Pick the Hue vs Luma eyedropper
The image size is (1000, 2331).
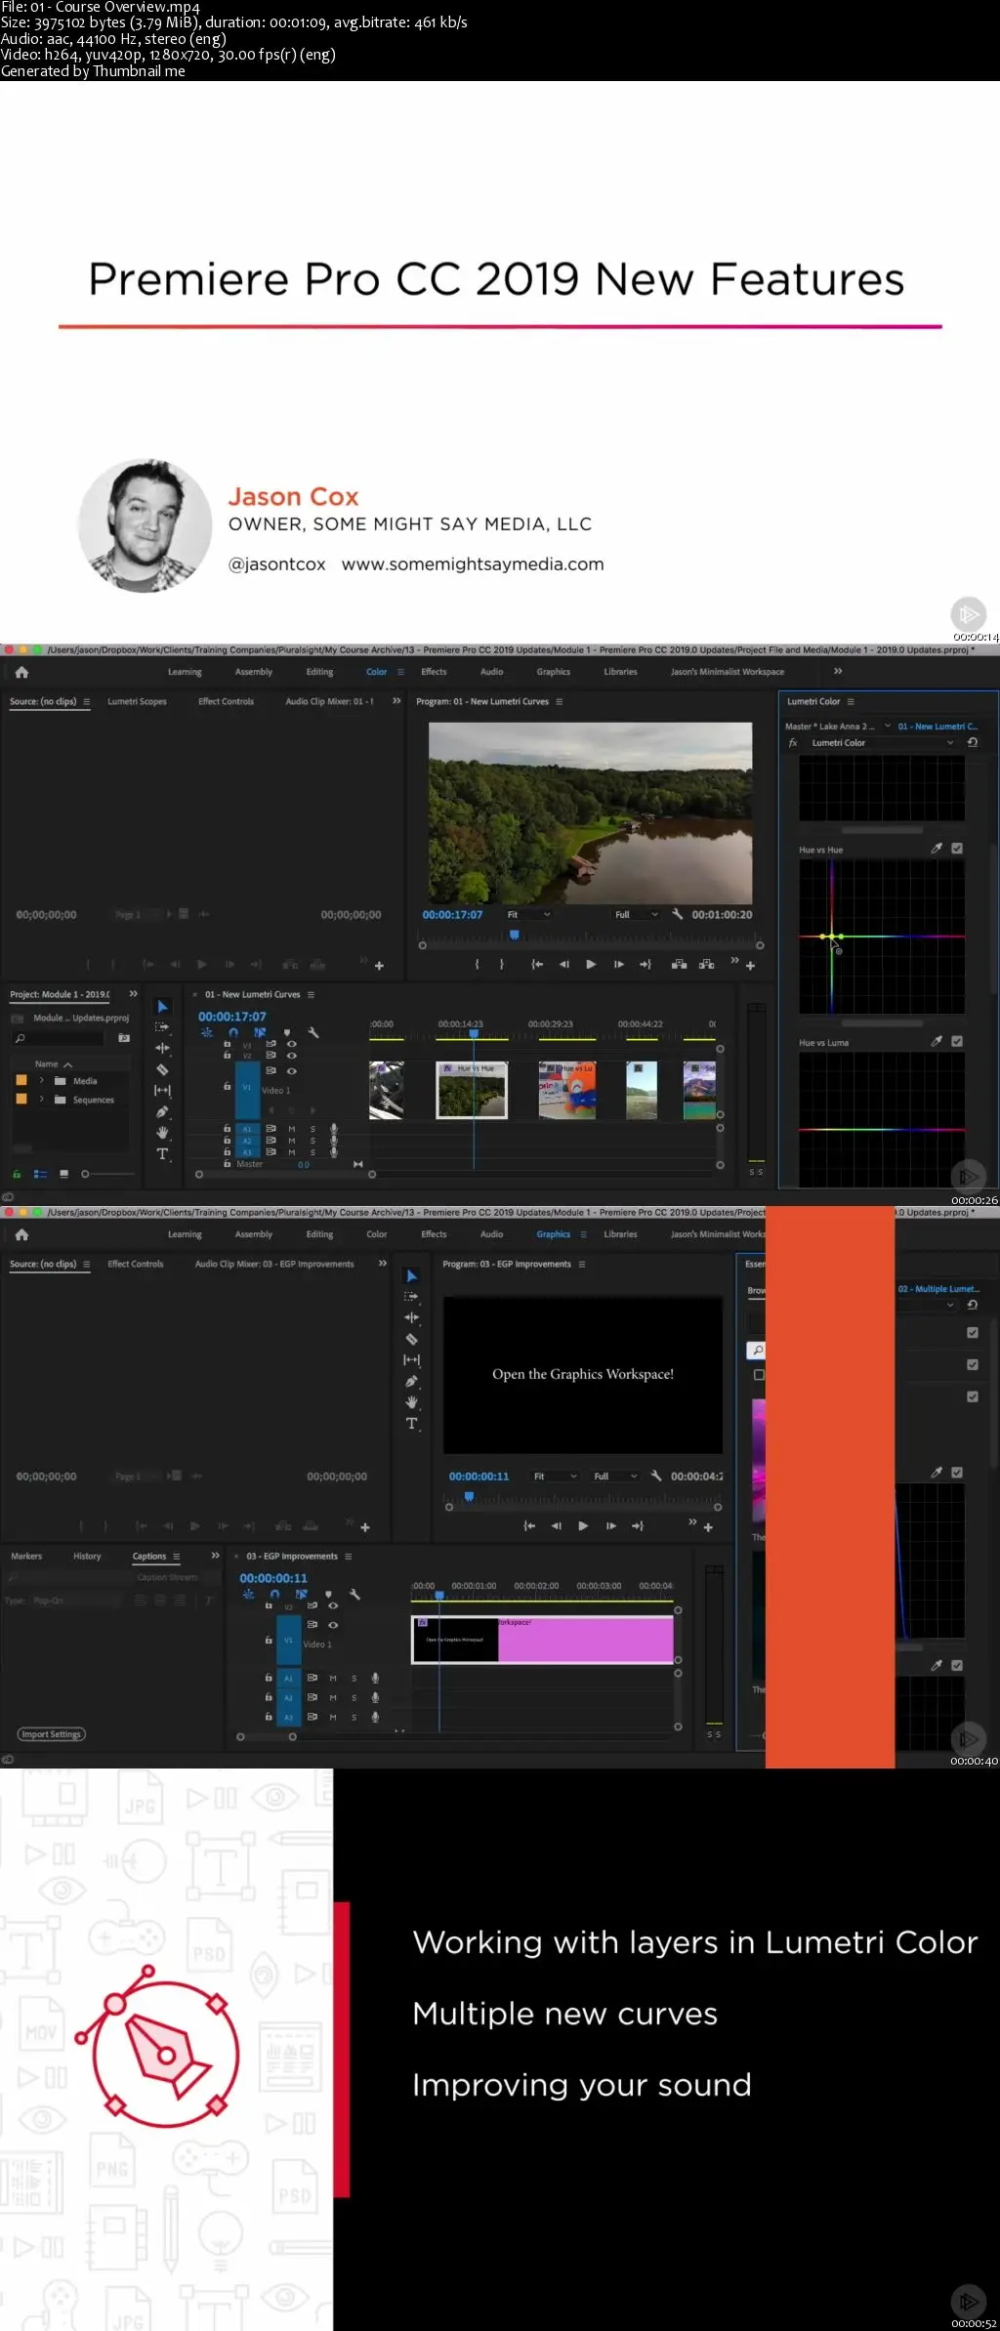[x=936, y=1042]
